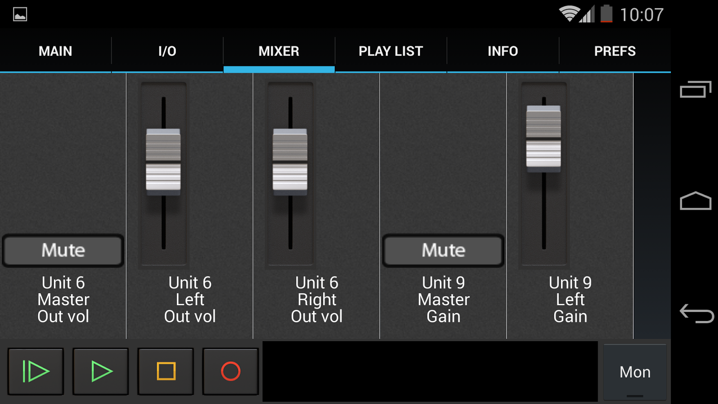The height and width of the screenshot is (404, 718).
Task: Enable monitoring with the Mon button
Action: tap(635, 371)
